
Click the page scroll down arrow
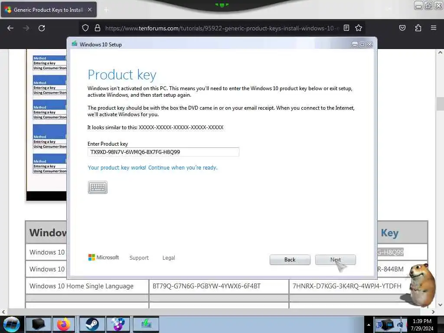pos(440,305)
